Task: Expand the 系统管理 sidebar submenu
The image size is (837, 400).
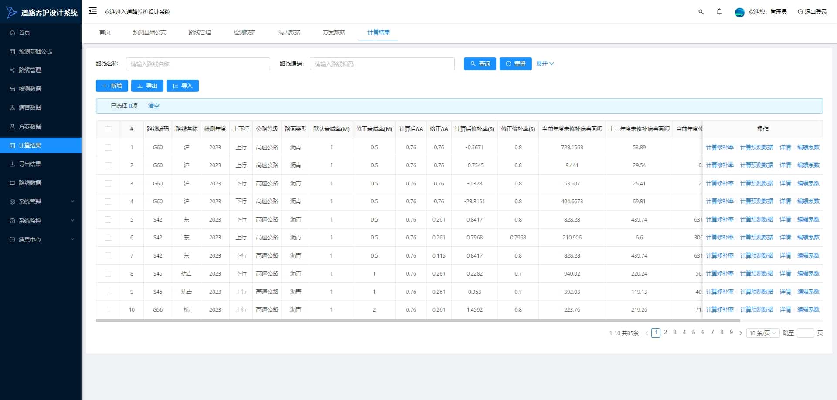Action: 41,202
